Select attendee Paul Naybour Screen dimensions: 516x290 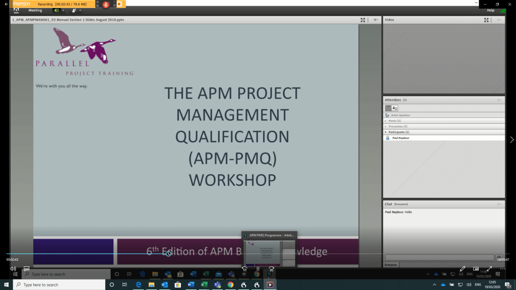tap(402, 137)
